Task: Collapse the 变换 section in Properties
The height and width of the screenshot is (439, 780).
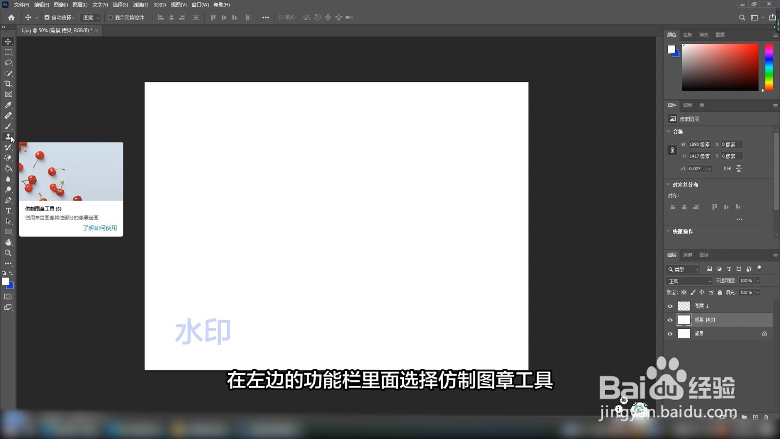Action: [668, 131]
